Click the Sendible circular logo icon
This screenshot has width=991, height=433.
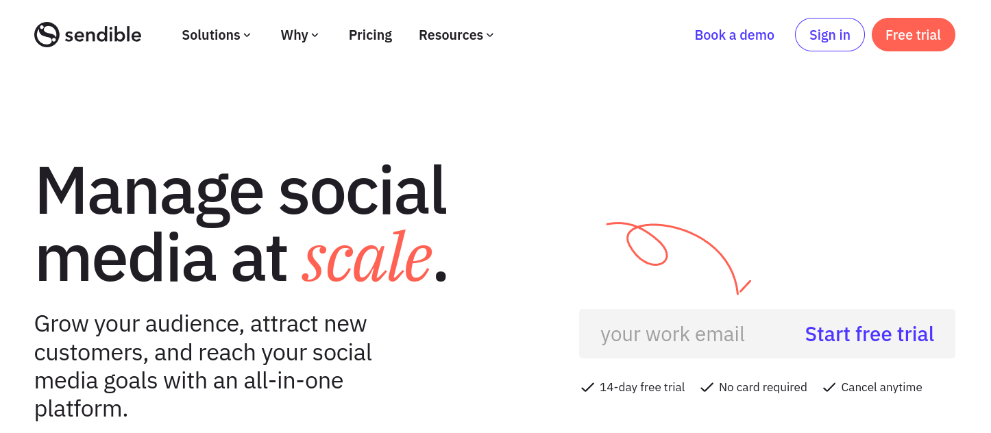(x=47, y=34)
